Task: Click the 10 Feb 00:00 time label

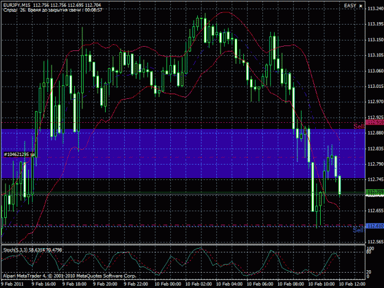Action: (x=168, y=284)
